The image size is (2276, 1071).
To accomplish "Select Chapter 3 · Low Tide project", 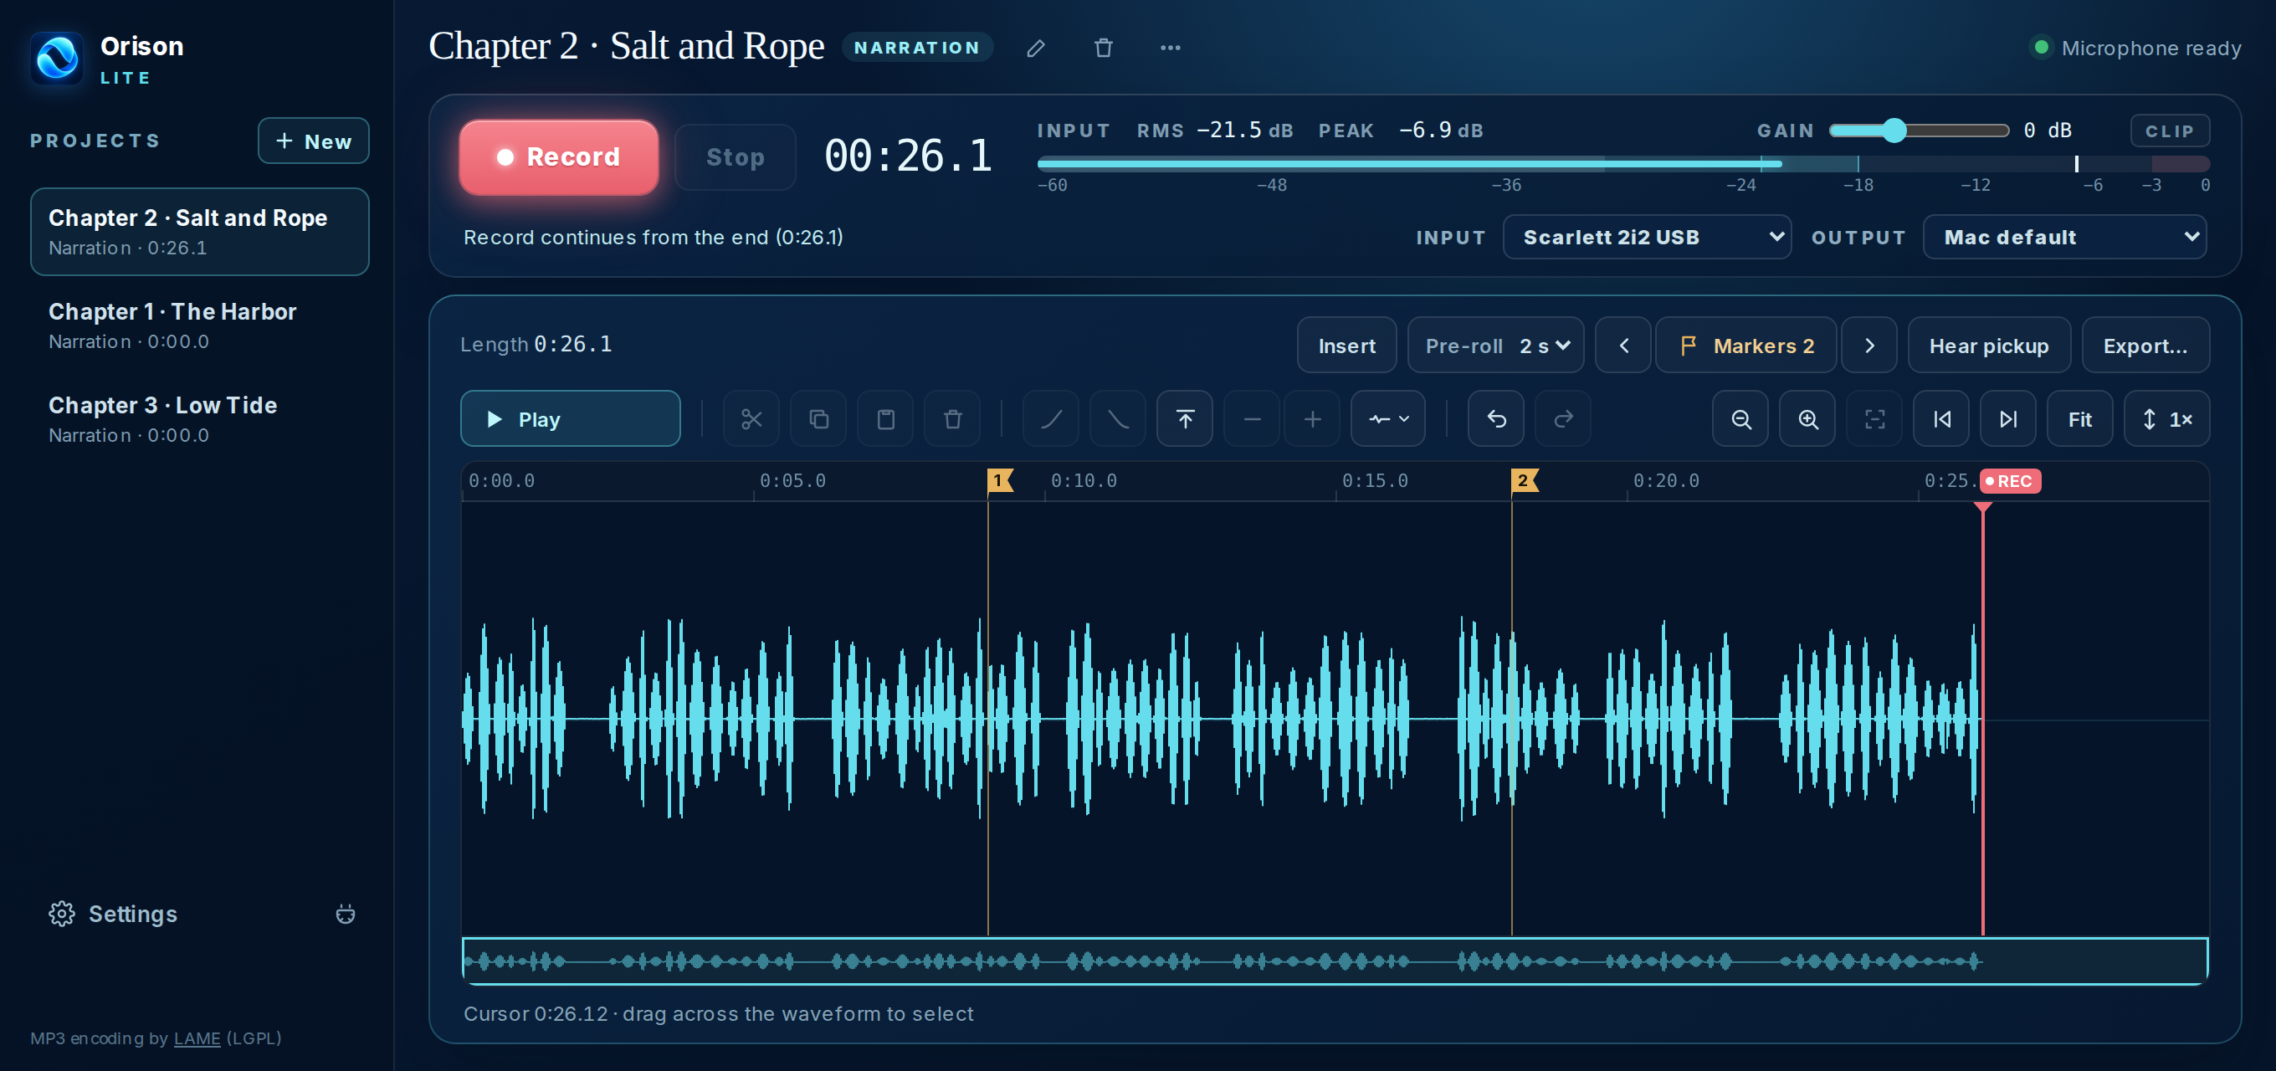I will coord(200,419).
